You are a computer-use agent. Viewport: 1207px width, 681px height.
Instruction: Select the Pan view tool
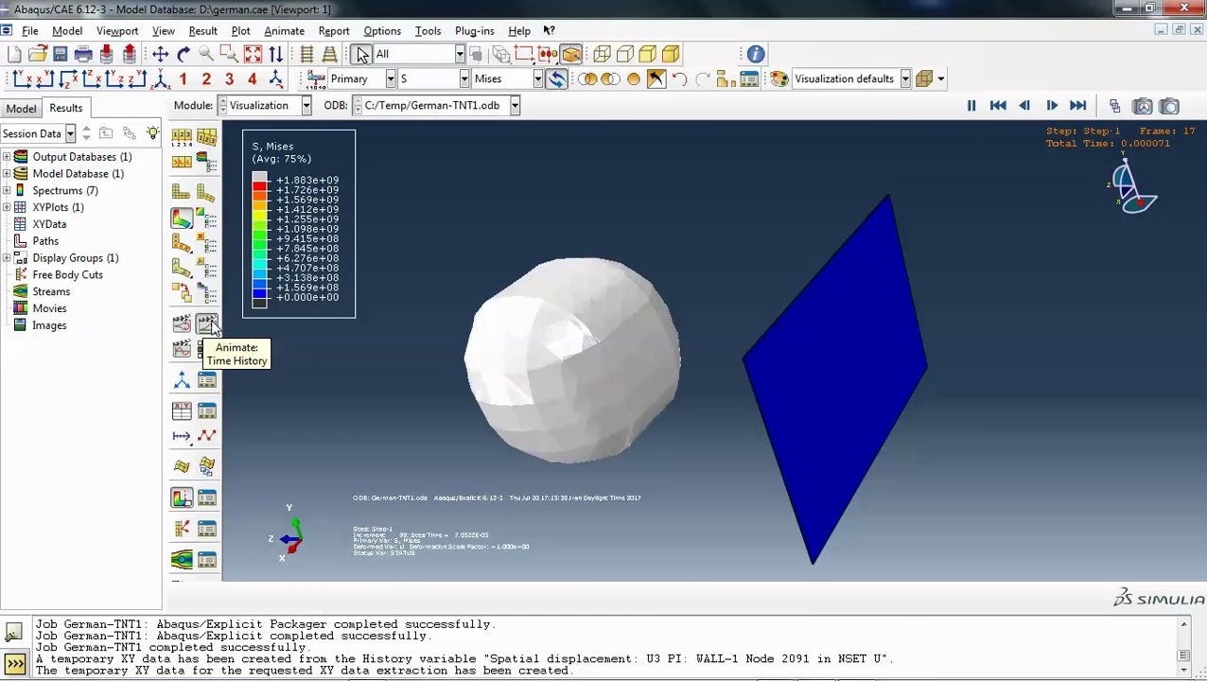click(160, 54)
